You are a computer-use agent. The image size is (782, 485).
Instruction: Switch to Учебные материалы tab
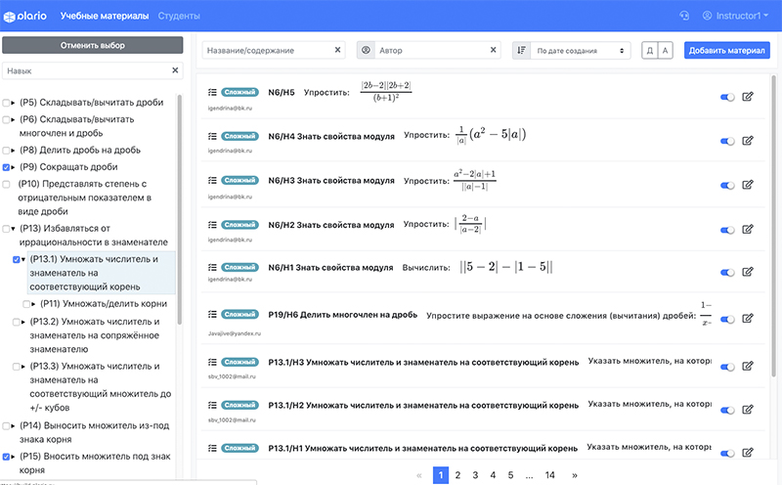pos(105,16)
